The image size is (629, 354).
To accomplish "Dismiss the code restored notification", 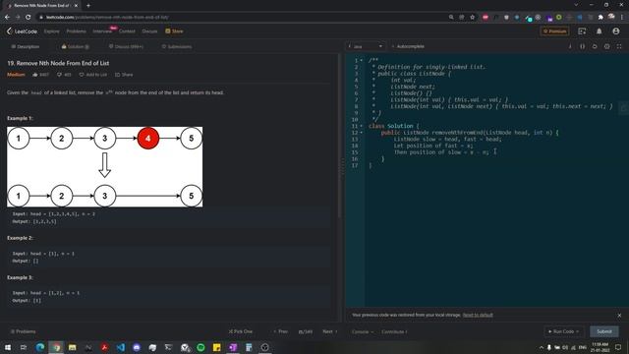I will pyautogui.click(x=619, y=316).
